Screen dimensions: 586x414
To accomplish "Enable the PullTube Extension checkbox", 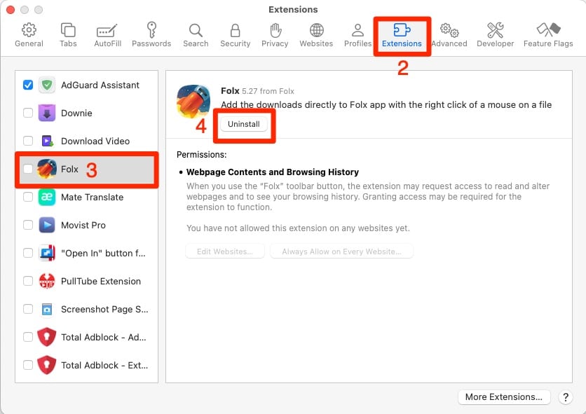I will tap(28, 281).
